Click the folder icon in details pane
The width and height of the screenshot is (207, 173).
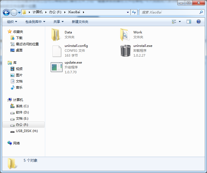(12, 164)
